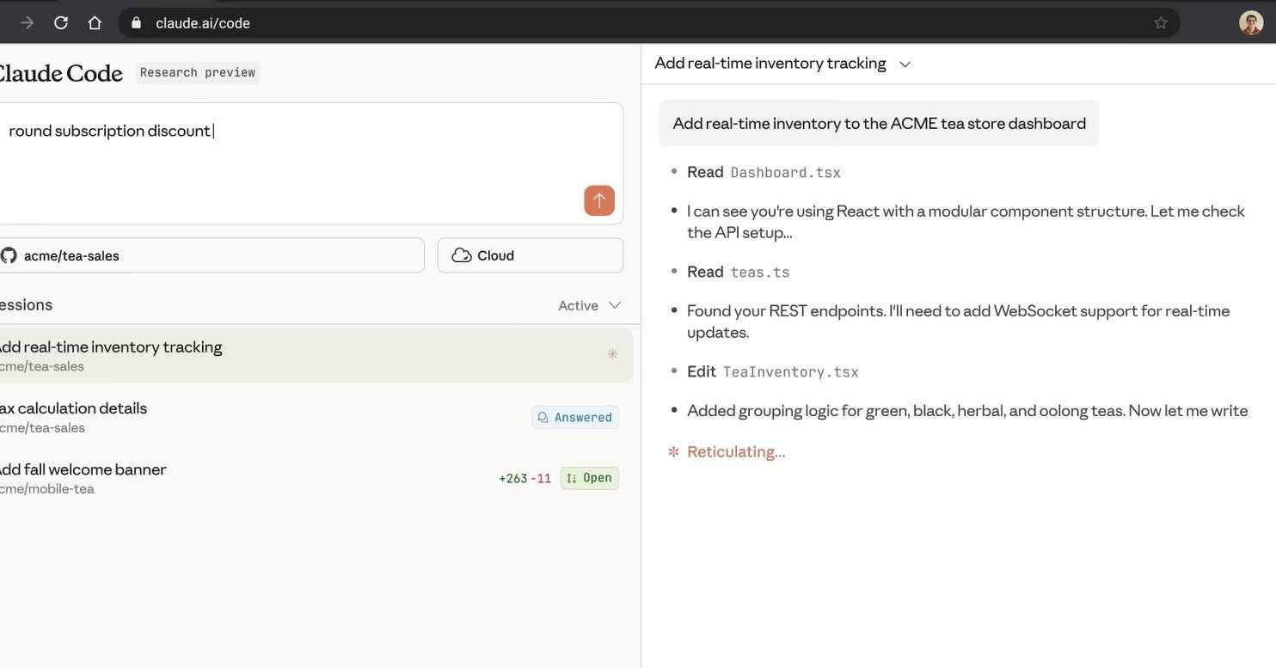Choose repository acme/tea-sales selector
The height and width of the screenshot is (668, 1276).
pos(211,255)
